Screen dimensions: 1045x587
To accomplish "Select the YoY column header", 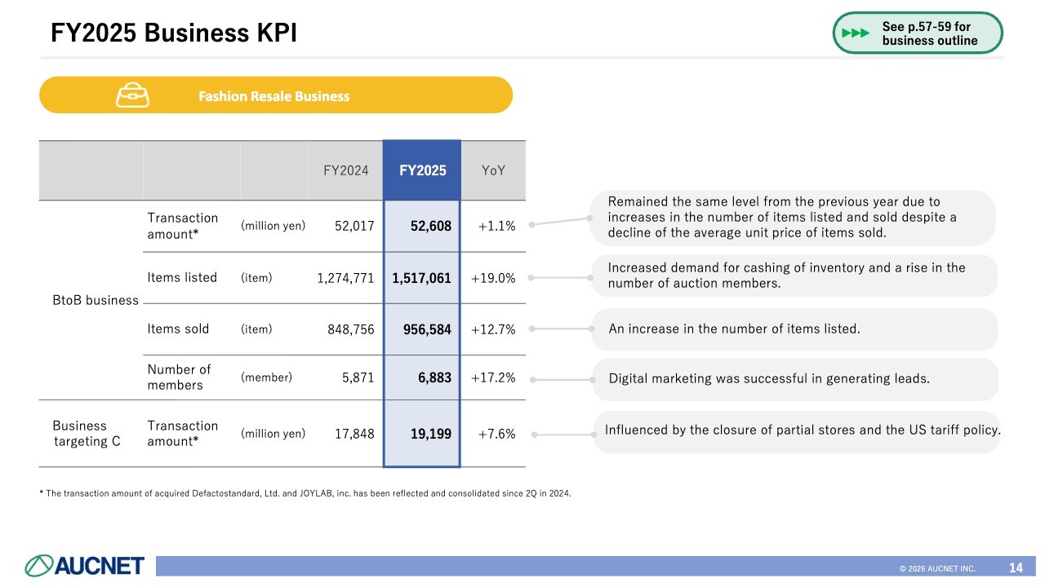I will [x=493, y=170].
